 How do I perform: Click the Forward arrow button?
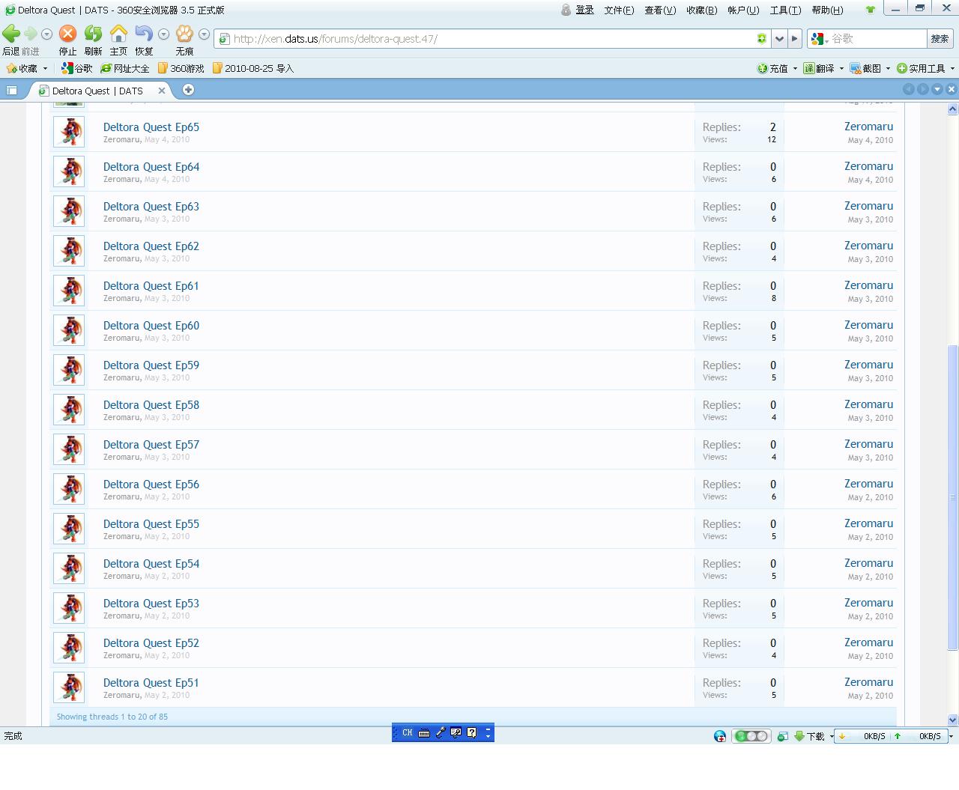coord(31,34)
